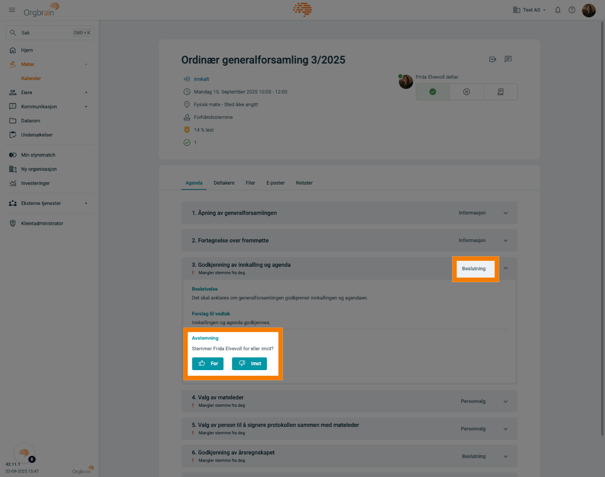The height and width of the screenshot is (477, 605).
Task: Mark attendance as attending with checkmark
Action: coord(433,92)
